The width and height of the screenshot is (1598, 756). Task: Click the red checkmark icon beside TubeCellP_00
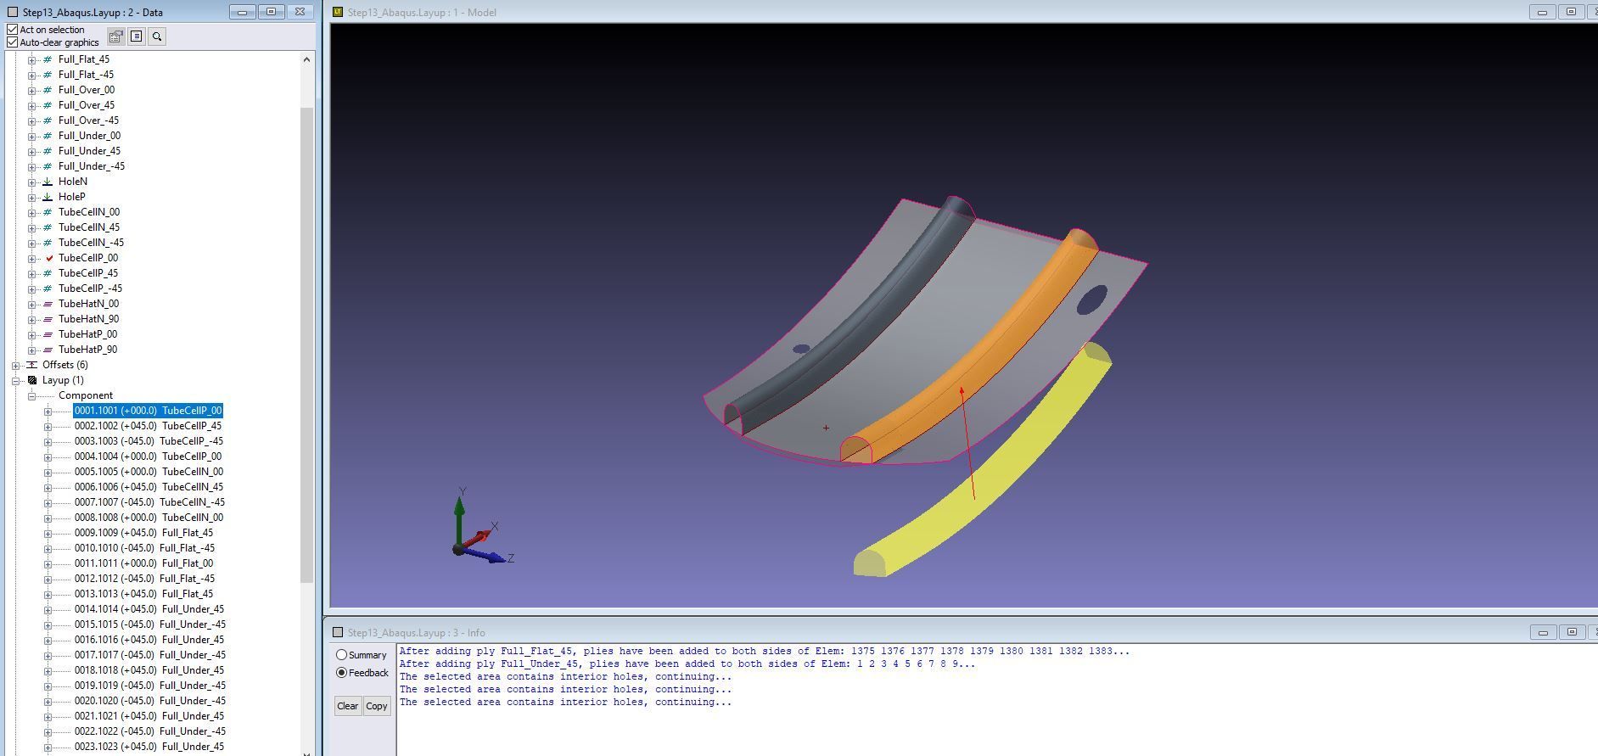49,258
